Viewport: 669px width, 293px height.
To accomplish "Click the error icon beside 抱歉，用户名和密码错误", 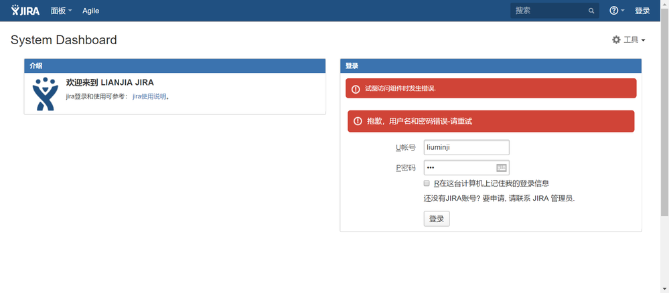I will (358, 122).
